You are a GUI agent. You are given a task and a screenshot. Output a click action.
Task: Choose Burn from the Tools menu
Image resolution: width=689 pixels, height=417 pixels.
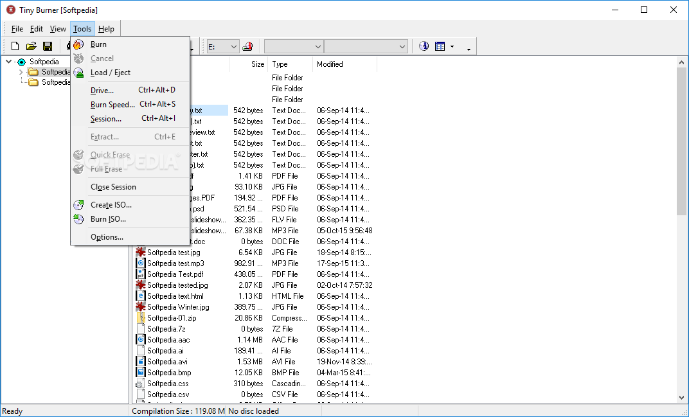coord(130,44)
